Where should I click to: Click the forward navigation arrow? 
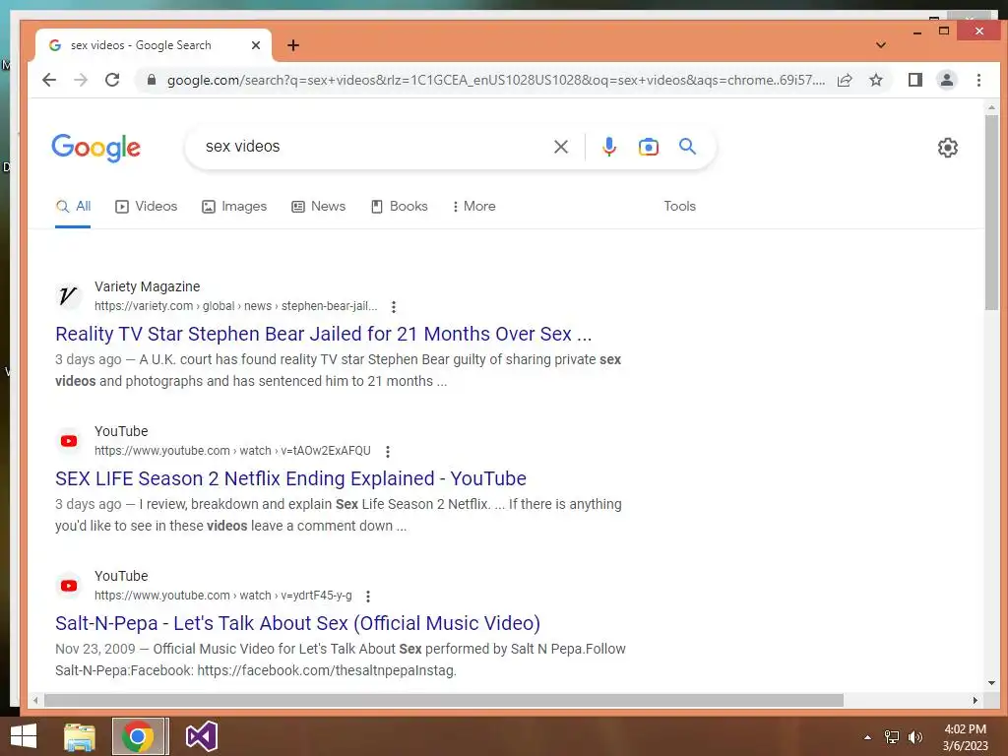coord(81,80)
